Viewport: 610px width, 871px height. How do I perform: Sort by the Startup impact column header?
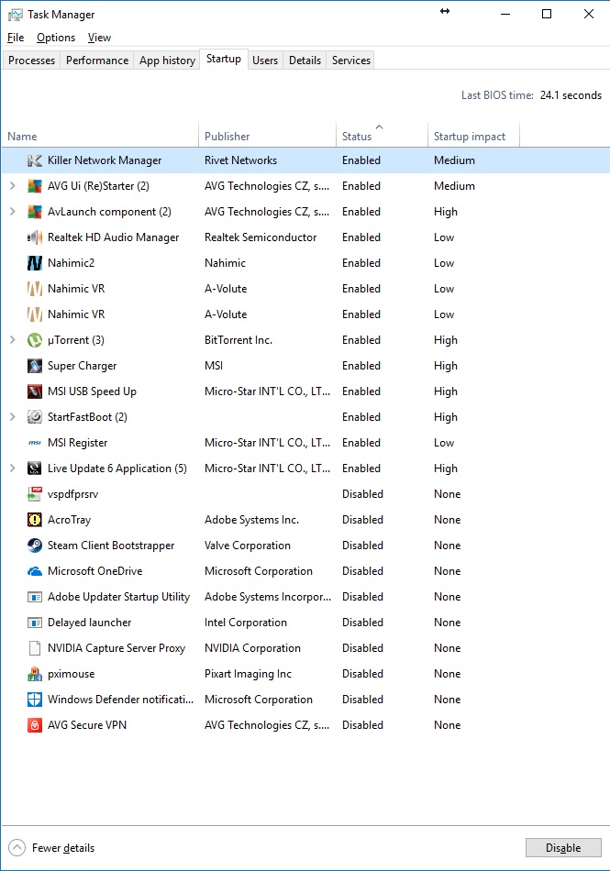473,136
